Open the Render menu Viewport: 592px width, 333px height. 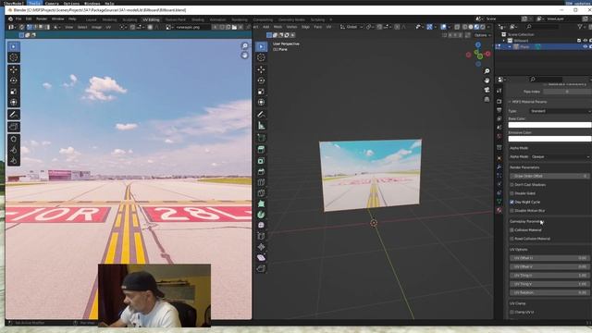[x=42, y=18]
